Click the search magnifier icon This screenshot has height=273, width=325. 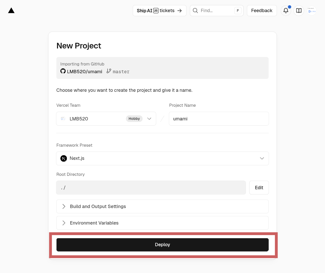pos(196,11)
